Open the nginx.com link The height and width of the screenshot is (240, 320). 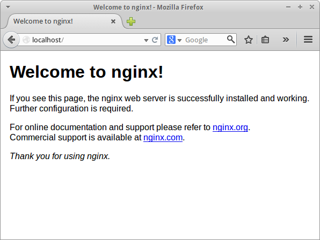pyautogui.click(x=163, y=137)
